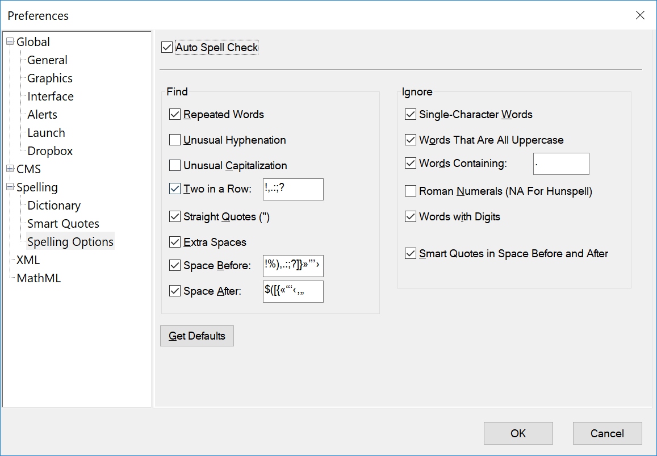The image size is (657, 456).
Task: Expand the CMS tree node
Action: (10, 169)
